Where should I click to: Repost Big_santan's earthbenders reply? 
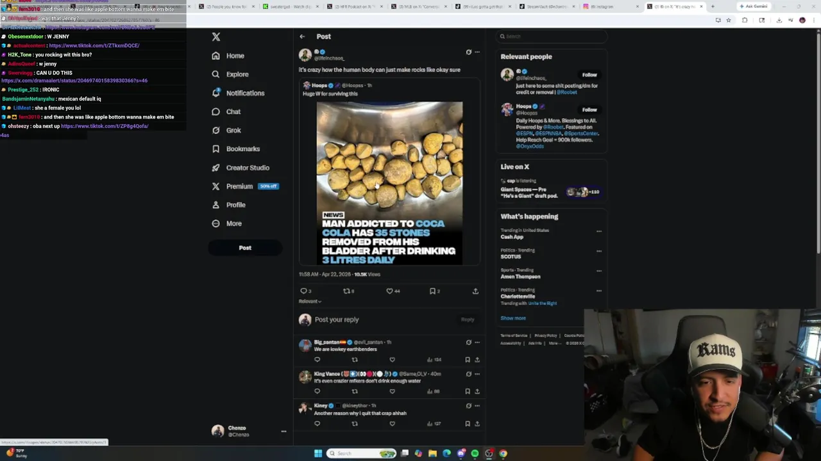(355, 360)
